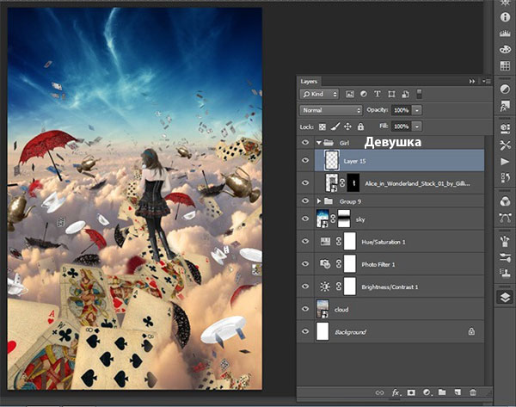Toggle lock all padlock
Screen dimensions: 516x407
click(x=360, y=126)
